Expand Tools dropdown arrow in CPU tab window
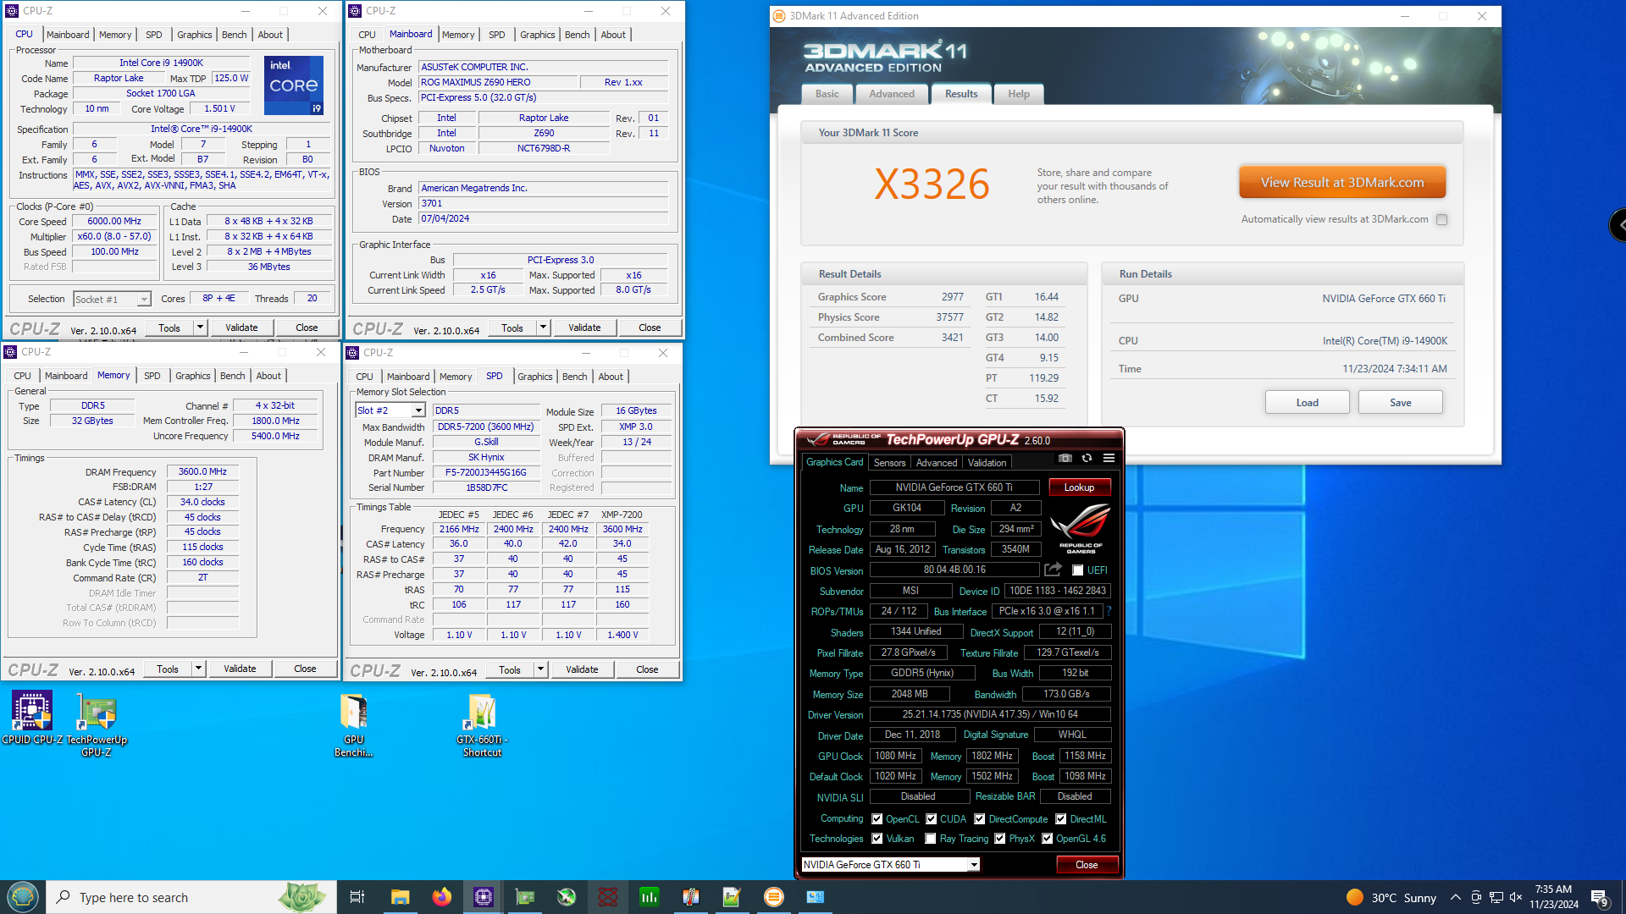 coord(201,328)
